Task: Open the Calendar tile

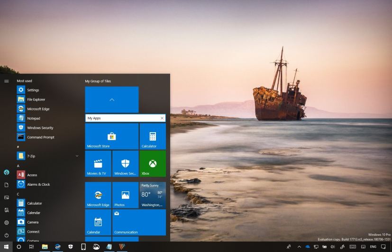Action: 98,222
